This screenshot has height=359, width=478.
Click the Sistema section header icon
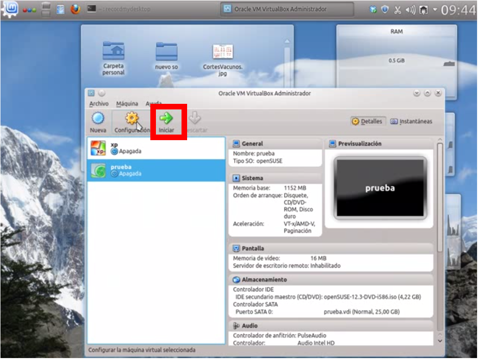236,178
